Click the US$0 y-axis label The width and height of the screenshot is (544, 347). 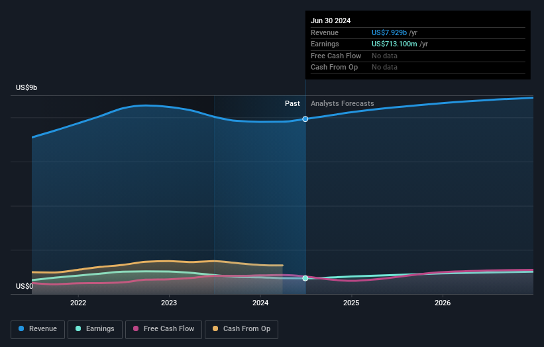(x=25, y=286)
